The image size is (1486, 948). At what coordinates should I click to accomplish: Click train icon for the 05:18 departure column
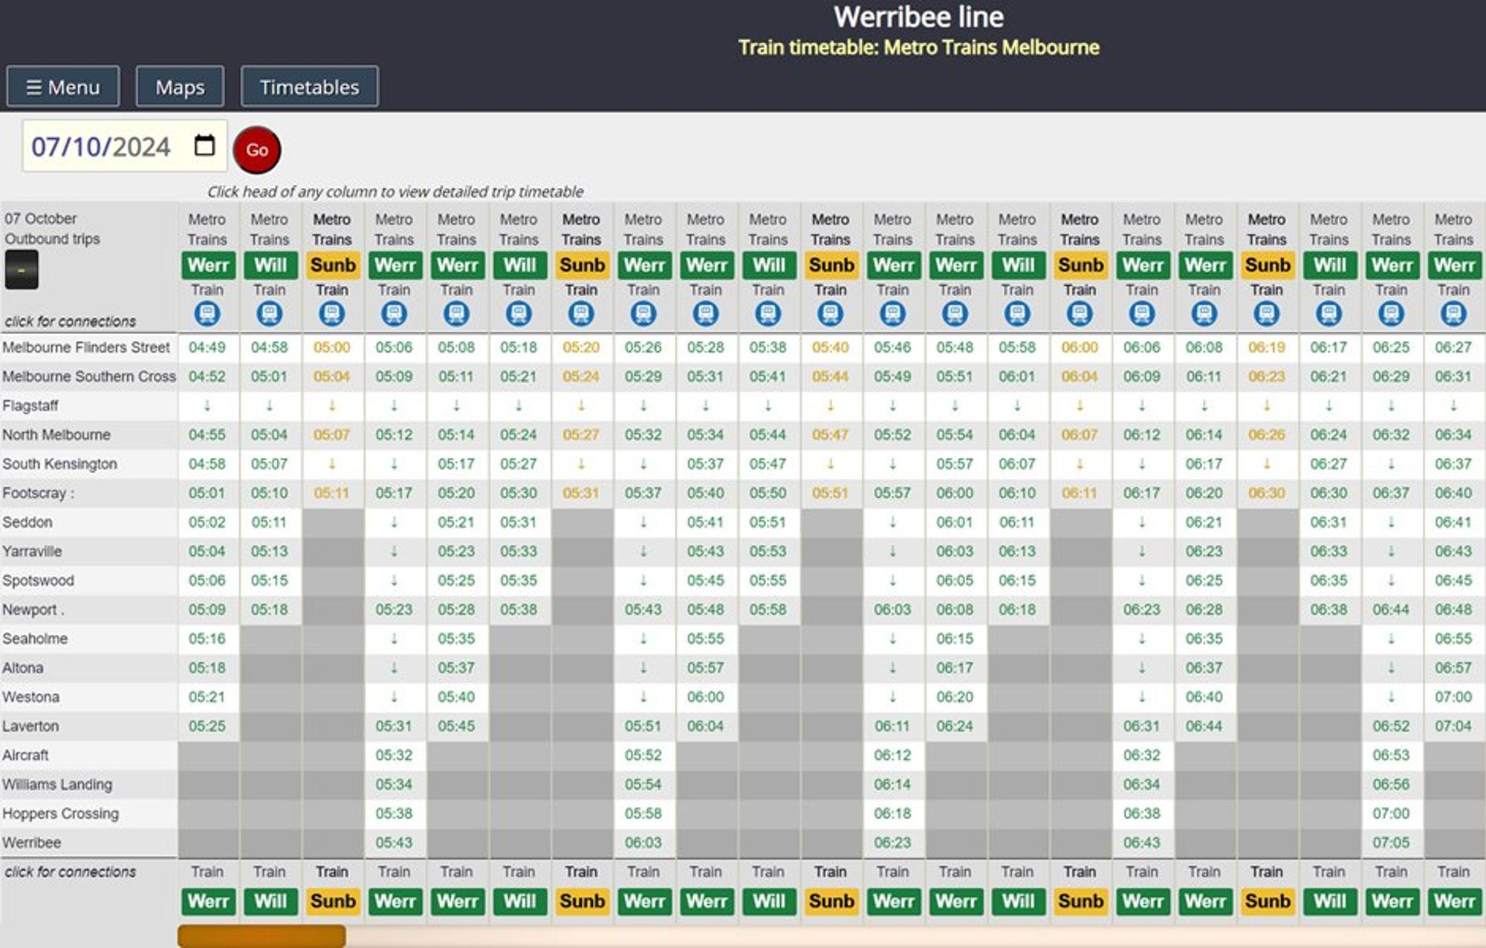coord(519,314)
